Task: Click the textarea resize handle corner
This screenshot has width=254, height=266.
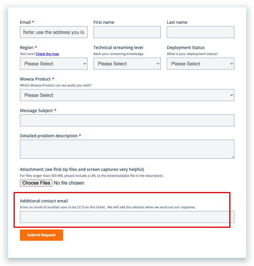Action: click(x=233, y=157)
